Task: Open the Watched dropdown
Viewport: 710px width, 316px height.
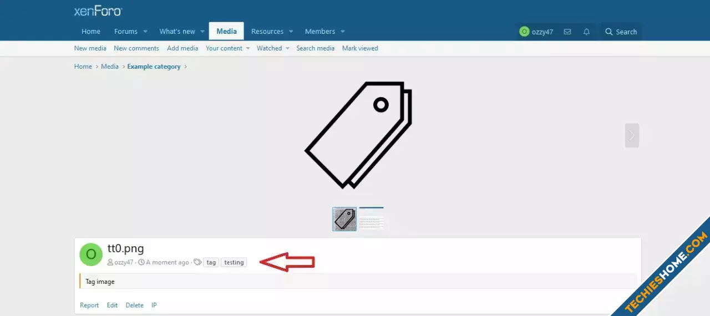Action: coord(273,48)
